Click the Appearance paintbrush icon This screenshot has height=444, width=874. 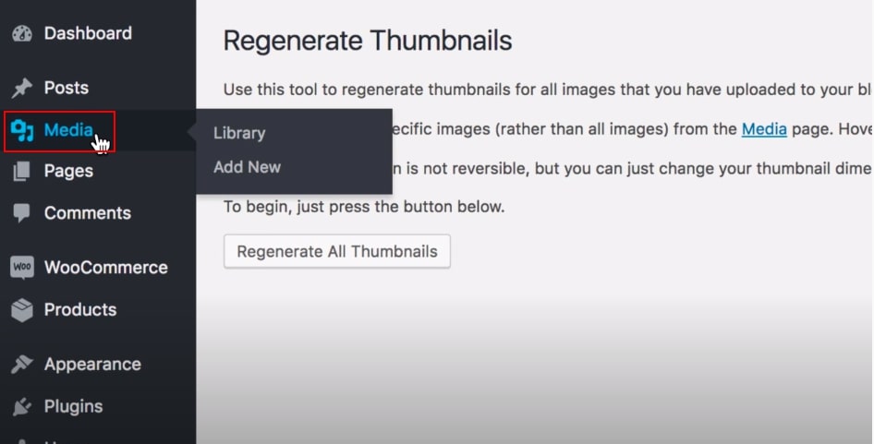coord(22,365)
